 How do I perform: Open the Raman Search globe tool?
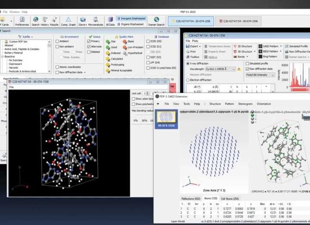(x=156, y=22)
